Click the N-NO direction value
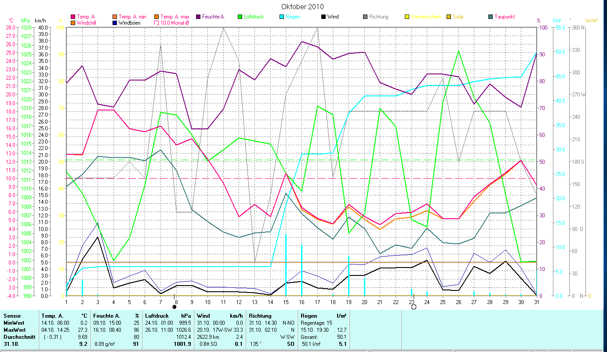The image size is (607, 352). [288, 323]
